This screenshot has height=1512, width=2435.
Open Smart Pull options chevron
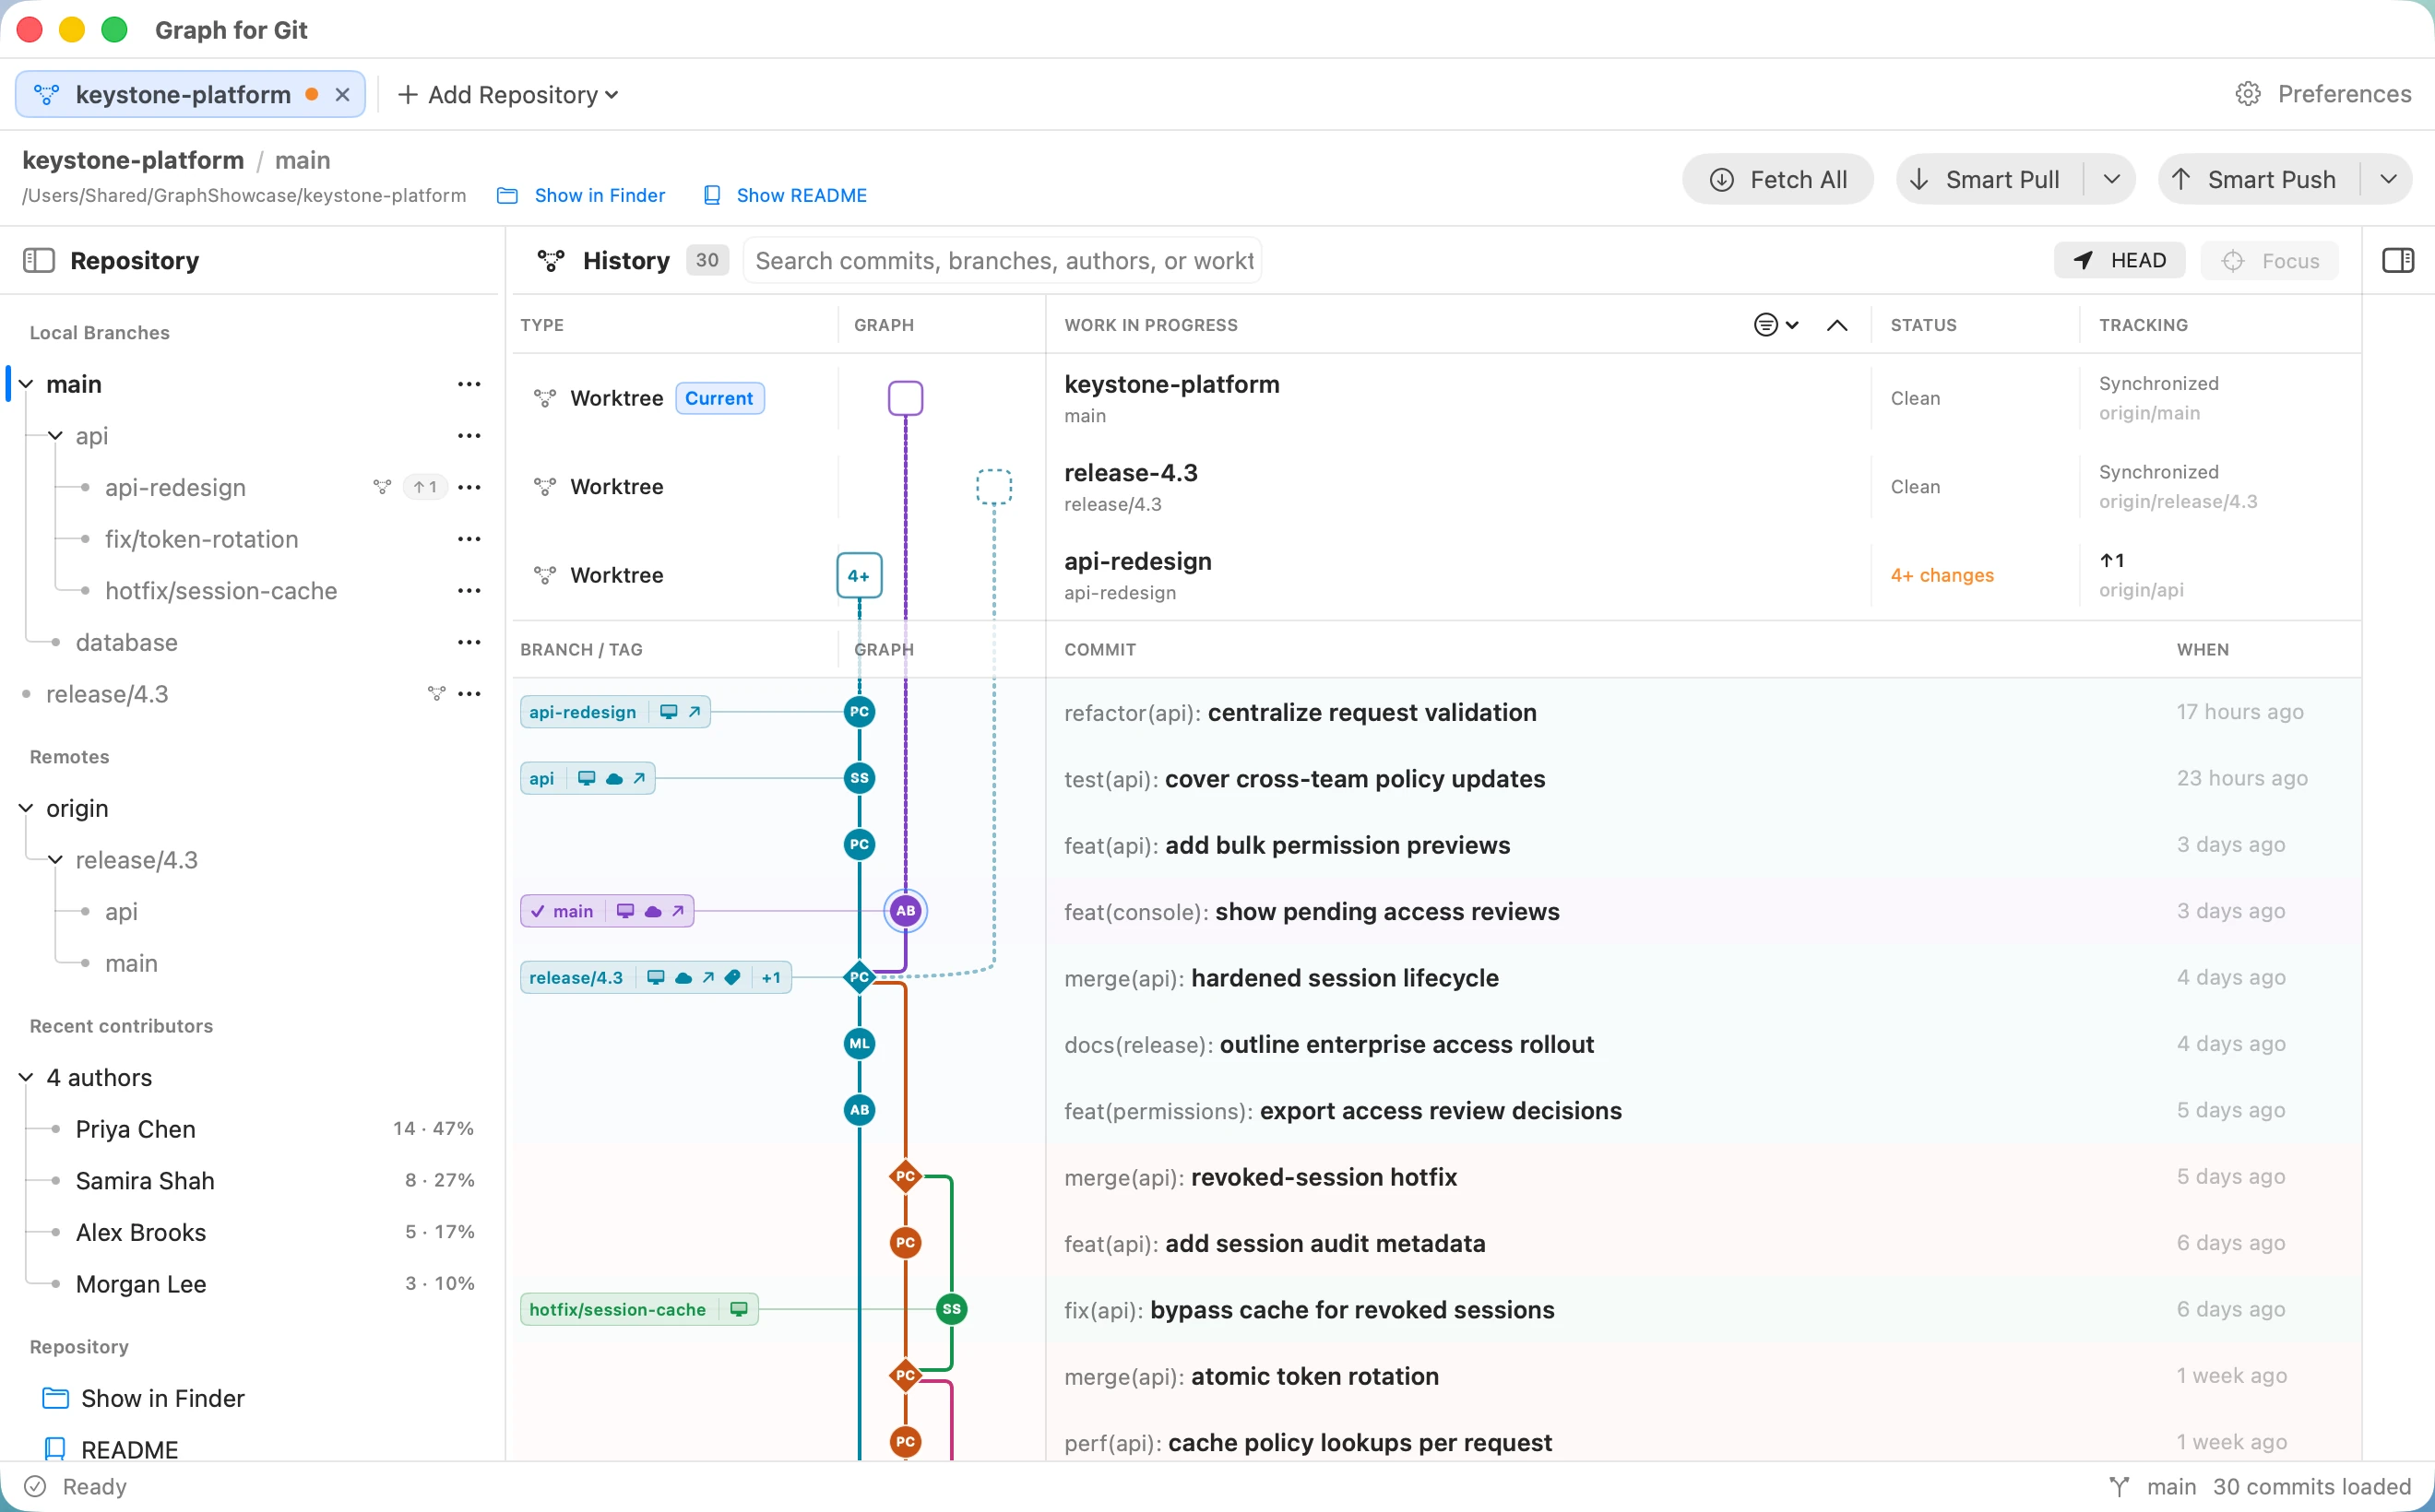point(2111,179)
